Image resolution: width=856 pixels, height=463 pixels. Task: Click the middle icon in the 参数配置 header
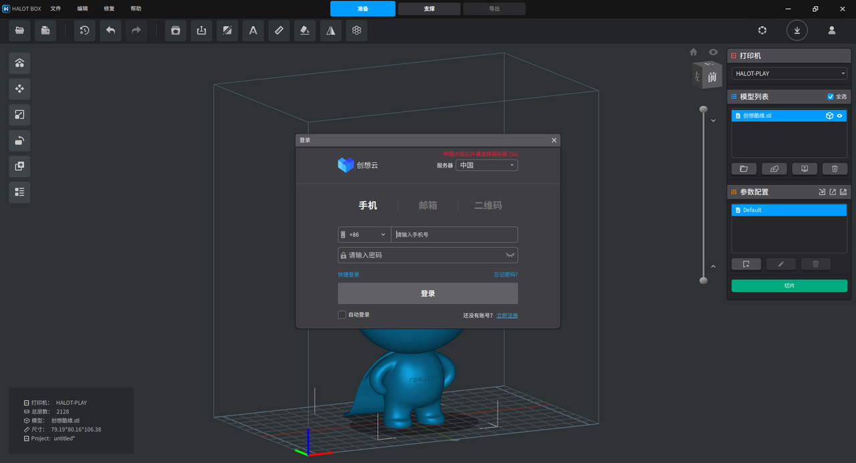(833, 192)
